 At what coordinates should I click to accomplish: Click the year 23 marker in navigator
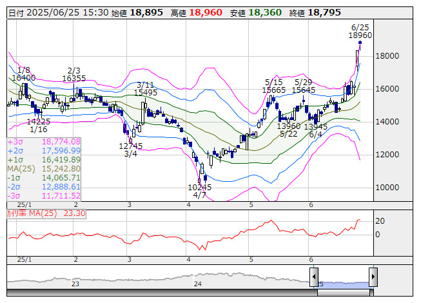coord(75,284)
